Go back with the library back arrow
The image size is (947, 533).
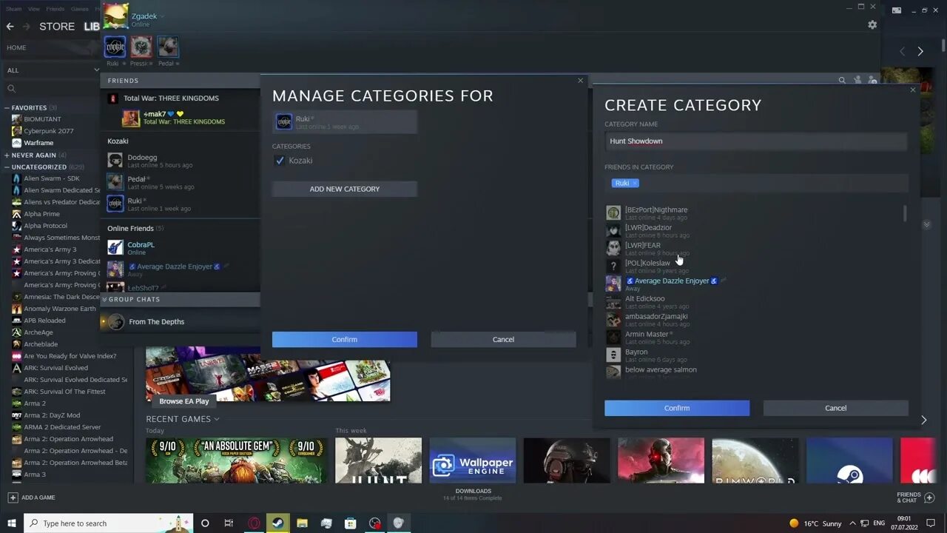point(10,26)
